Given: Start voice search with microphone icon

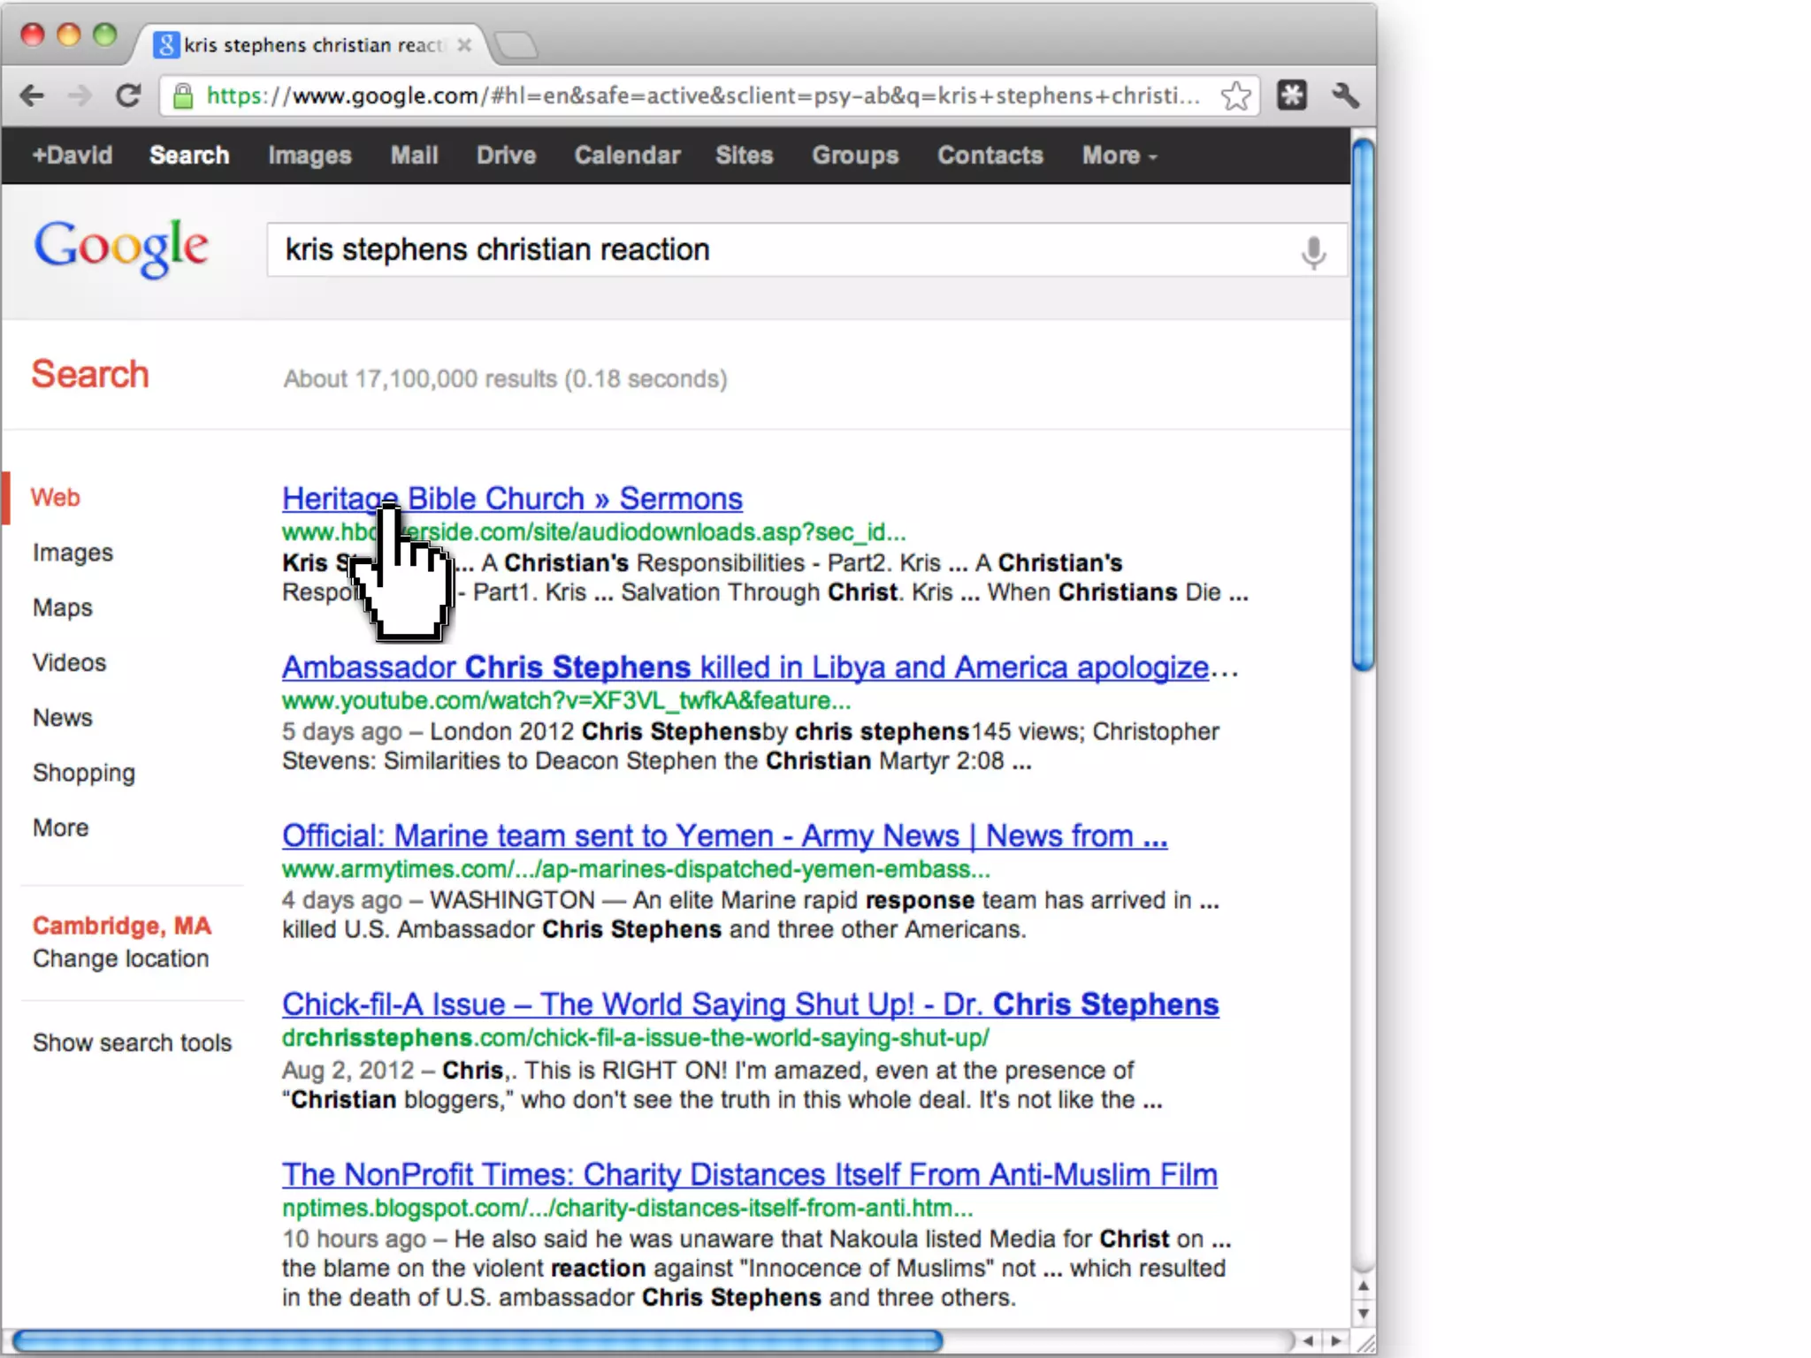Looking at the screenshot, I should (x=1313, y=252).
